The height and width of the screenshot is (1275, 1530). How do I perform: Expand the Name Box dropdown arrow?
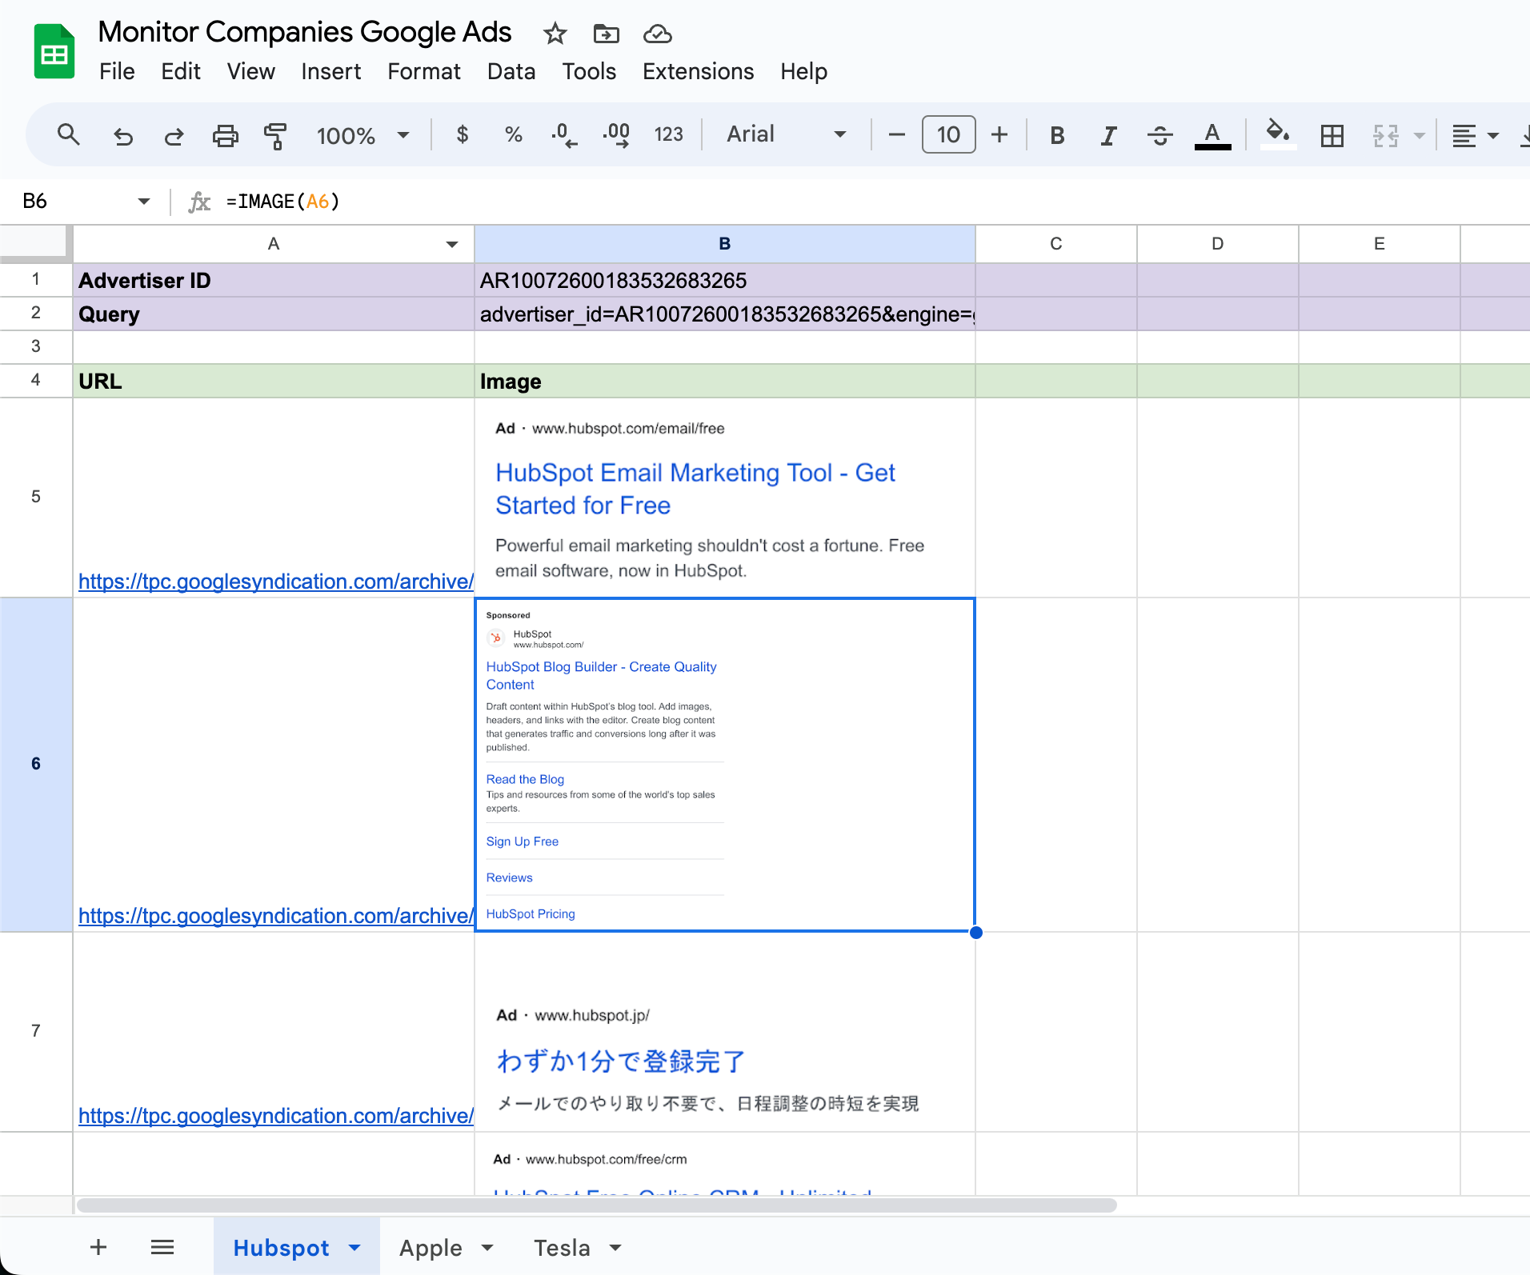[x=144, y=201]
